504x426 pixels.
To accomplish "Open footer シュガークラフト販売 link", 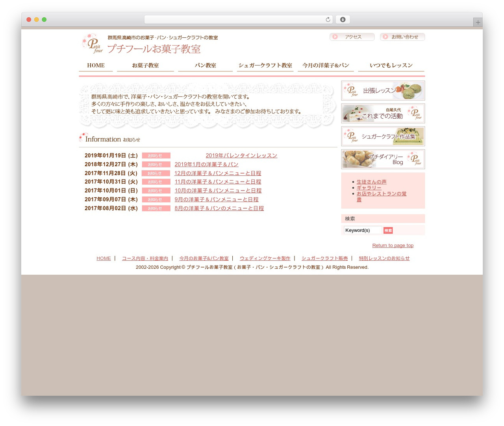I will click(x=324, y=259).
